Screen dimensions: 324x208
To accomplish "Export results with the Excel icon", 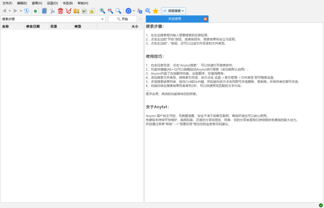I will (x=37, y=11).
